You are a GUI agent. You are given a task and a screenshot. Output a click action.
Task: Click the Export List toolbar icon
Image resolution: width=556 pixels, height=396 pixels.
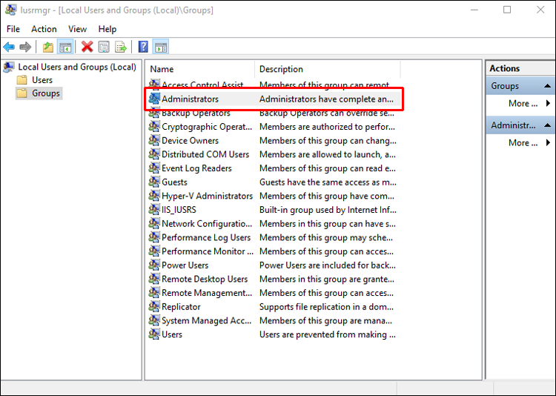click(x=121, y=47)
